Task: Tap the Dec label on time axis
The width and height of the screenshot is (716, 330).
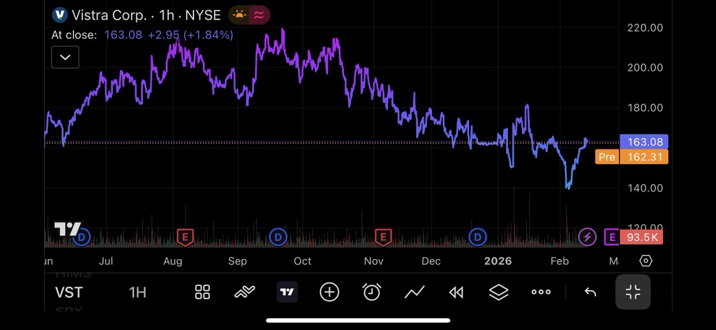Action: [x=431, y=261]
